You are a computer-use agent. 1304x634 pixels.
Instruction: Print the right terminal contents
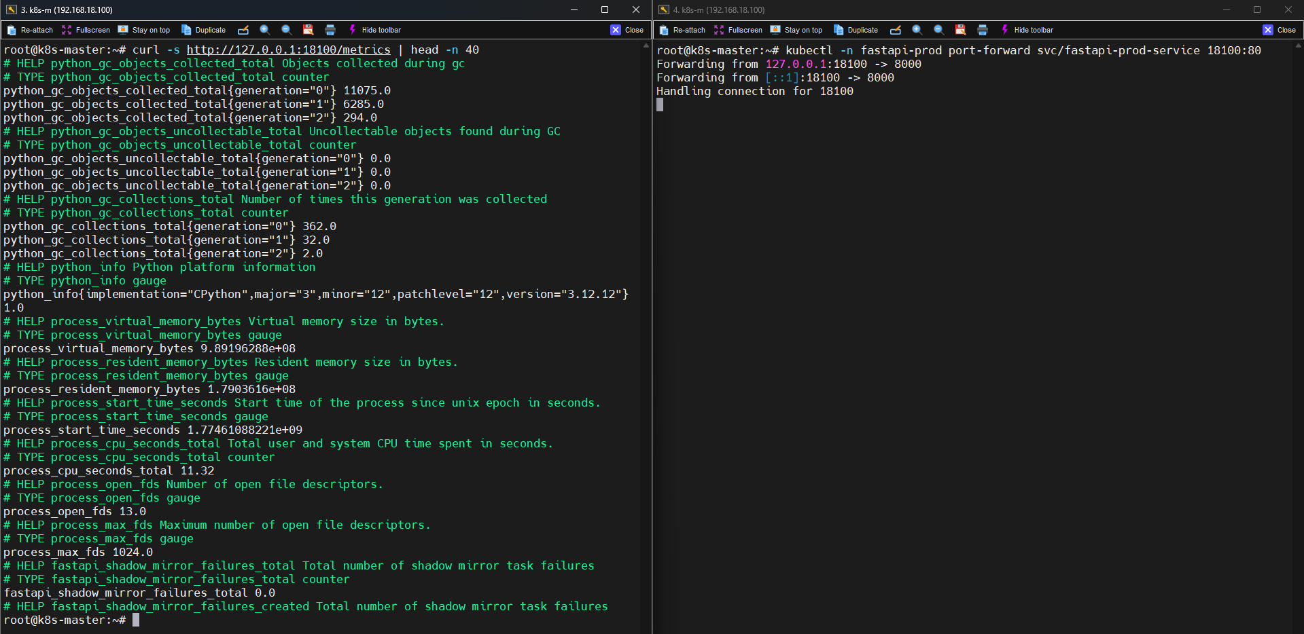tap(983, 30)
